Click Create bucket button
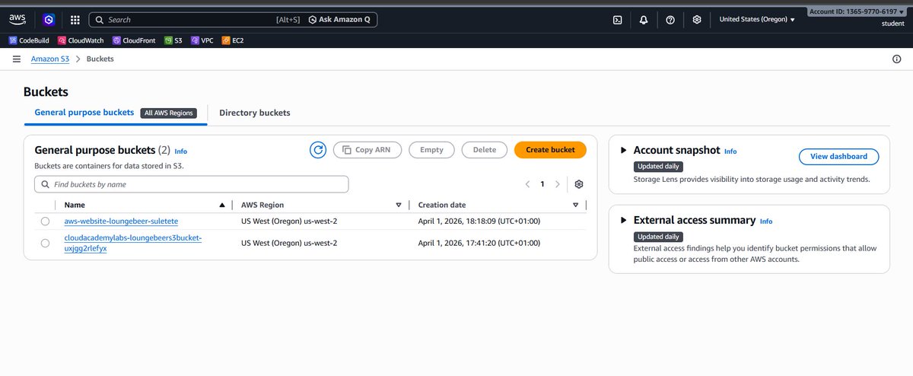 click(x=550, y=150)
